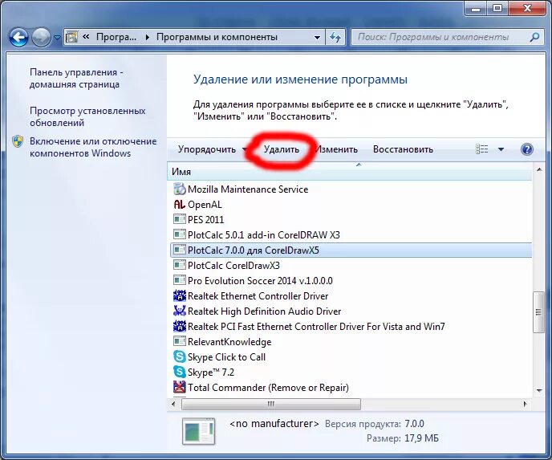Click the magnifier search icon
This screenshot has width=552, height=460.
[x=534, y=37]
